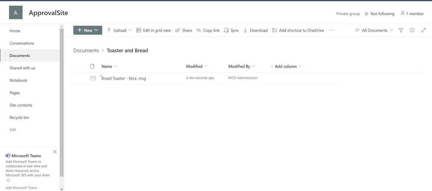The height and width of the screenshot is (191, 432).
Task: Open the Upload dropdown
Action: click(120, 30)
